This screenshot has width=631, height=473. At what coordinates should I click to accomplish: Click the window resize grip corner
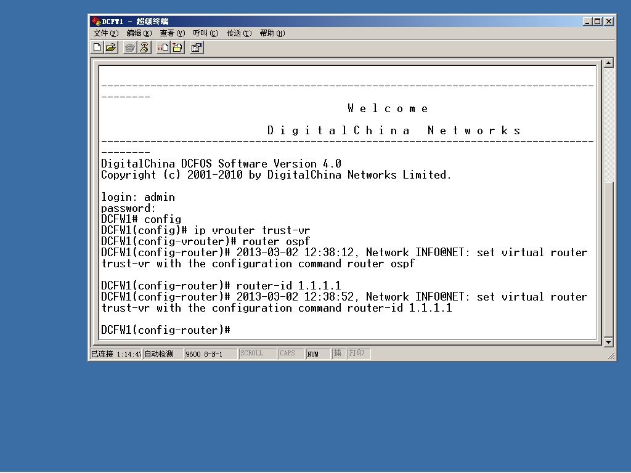point(611,355)
